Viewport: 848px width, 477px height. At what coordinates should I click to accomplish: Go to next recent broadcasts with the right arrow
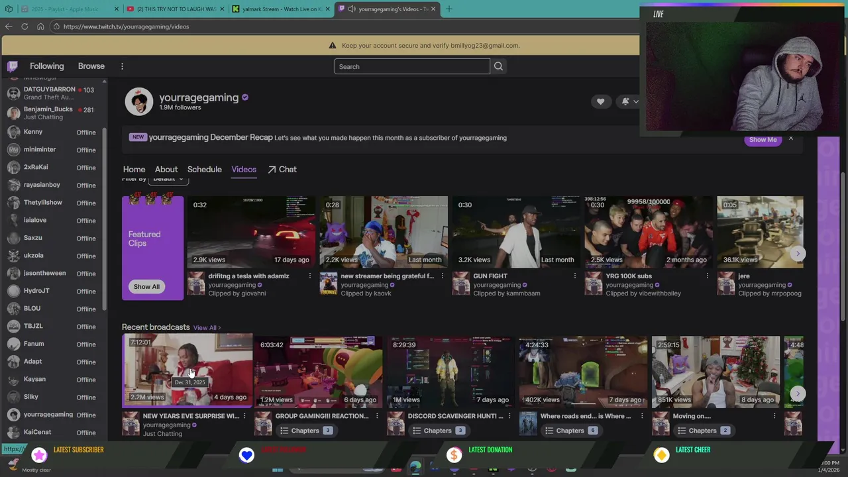coord(798,394)
